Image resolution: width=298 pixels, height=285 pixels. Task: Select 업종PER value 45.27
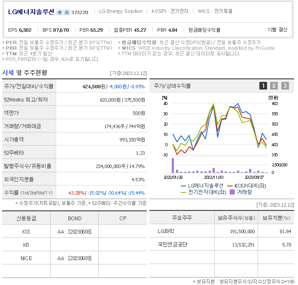(140, 30)
